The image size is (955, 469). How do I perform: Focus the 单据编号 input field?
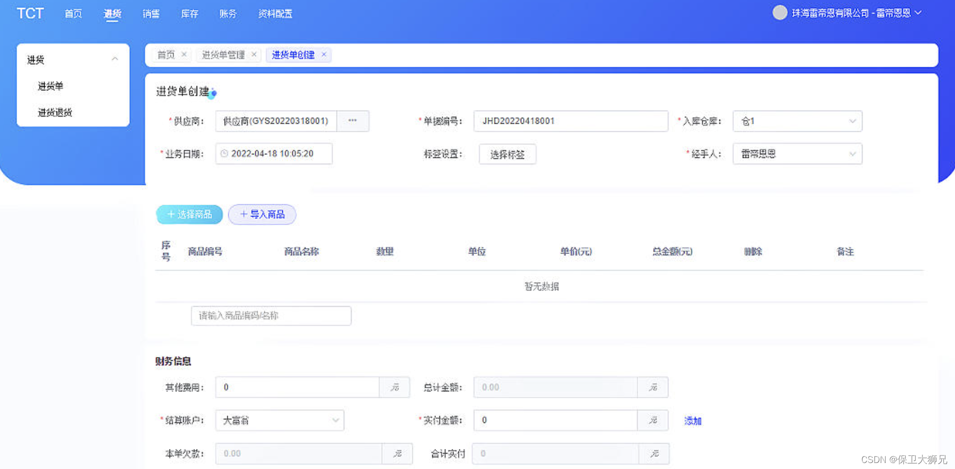tap(571, 121)
